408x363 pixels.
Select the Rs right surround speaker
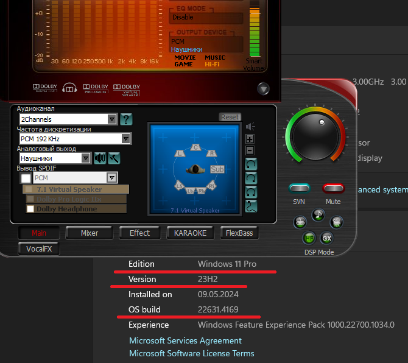pos(211,186)
